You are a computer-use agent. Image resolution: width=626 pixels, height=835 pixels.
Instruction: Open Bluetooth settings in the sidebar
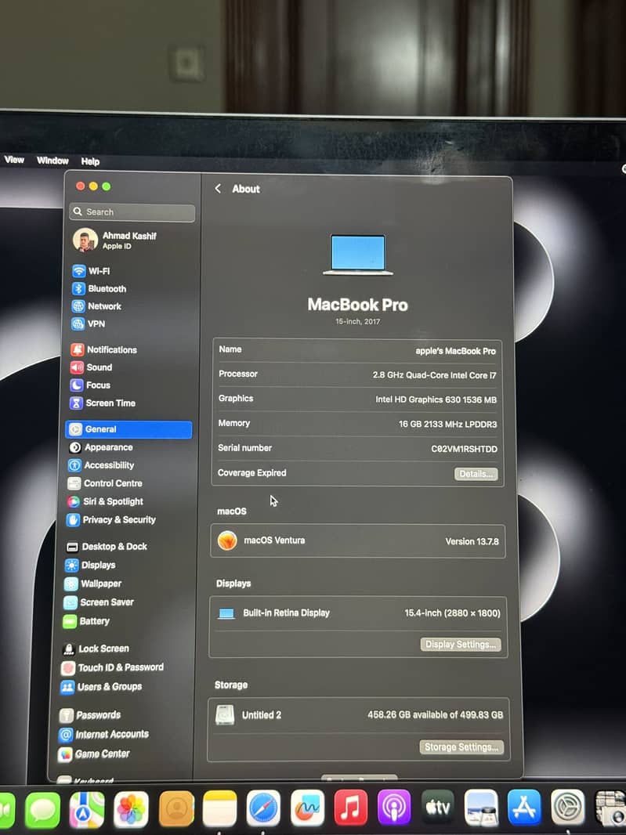99,288
